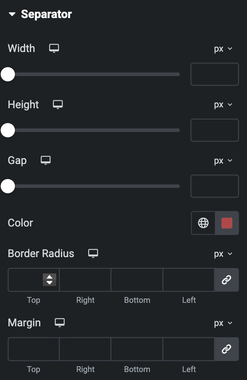Open the Width unit px dropdown

tap(223, 49)
